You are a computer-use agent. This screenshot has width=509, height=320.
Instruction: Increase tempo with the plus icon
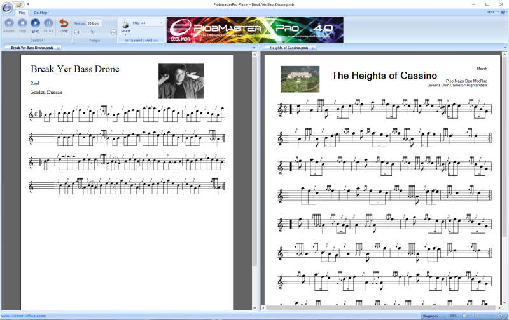(113, 32)
